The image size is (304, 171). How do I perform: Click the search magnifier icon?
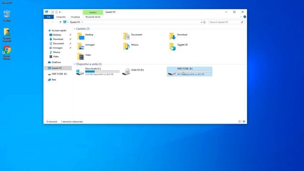pos(242,22)
